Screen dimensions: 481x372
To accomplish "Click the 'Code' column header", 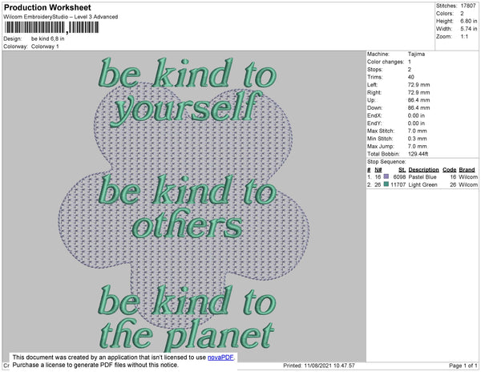I will coord(450,170).
